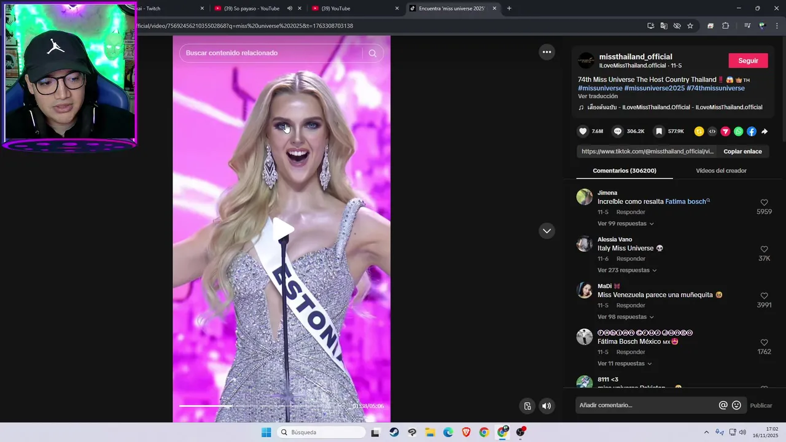Open Steam from the taskbar
The width and height of the screenshot is (786, 442).
click(394, 432)
